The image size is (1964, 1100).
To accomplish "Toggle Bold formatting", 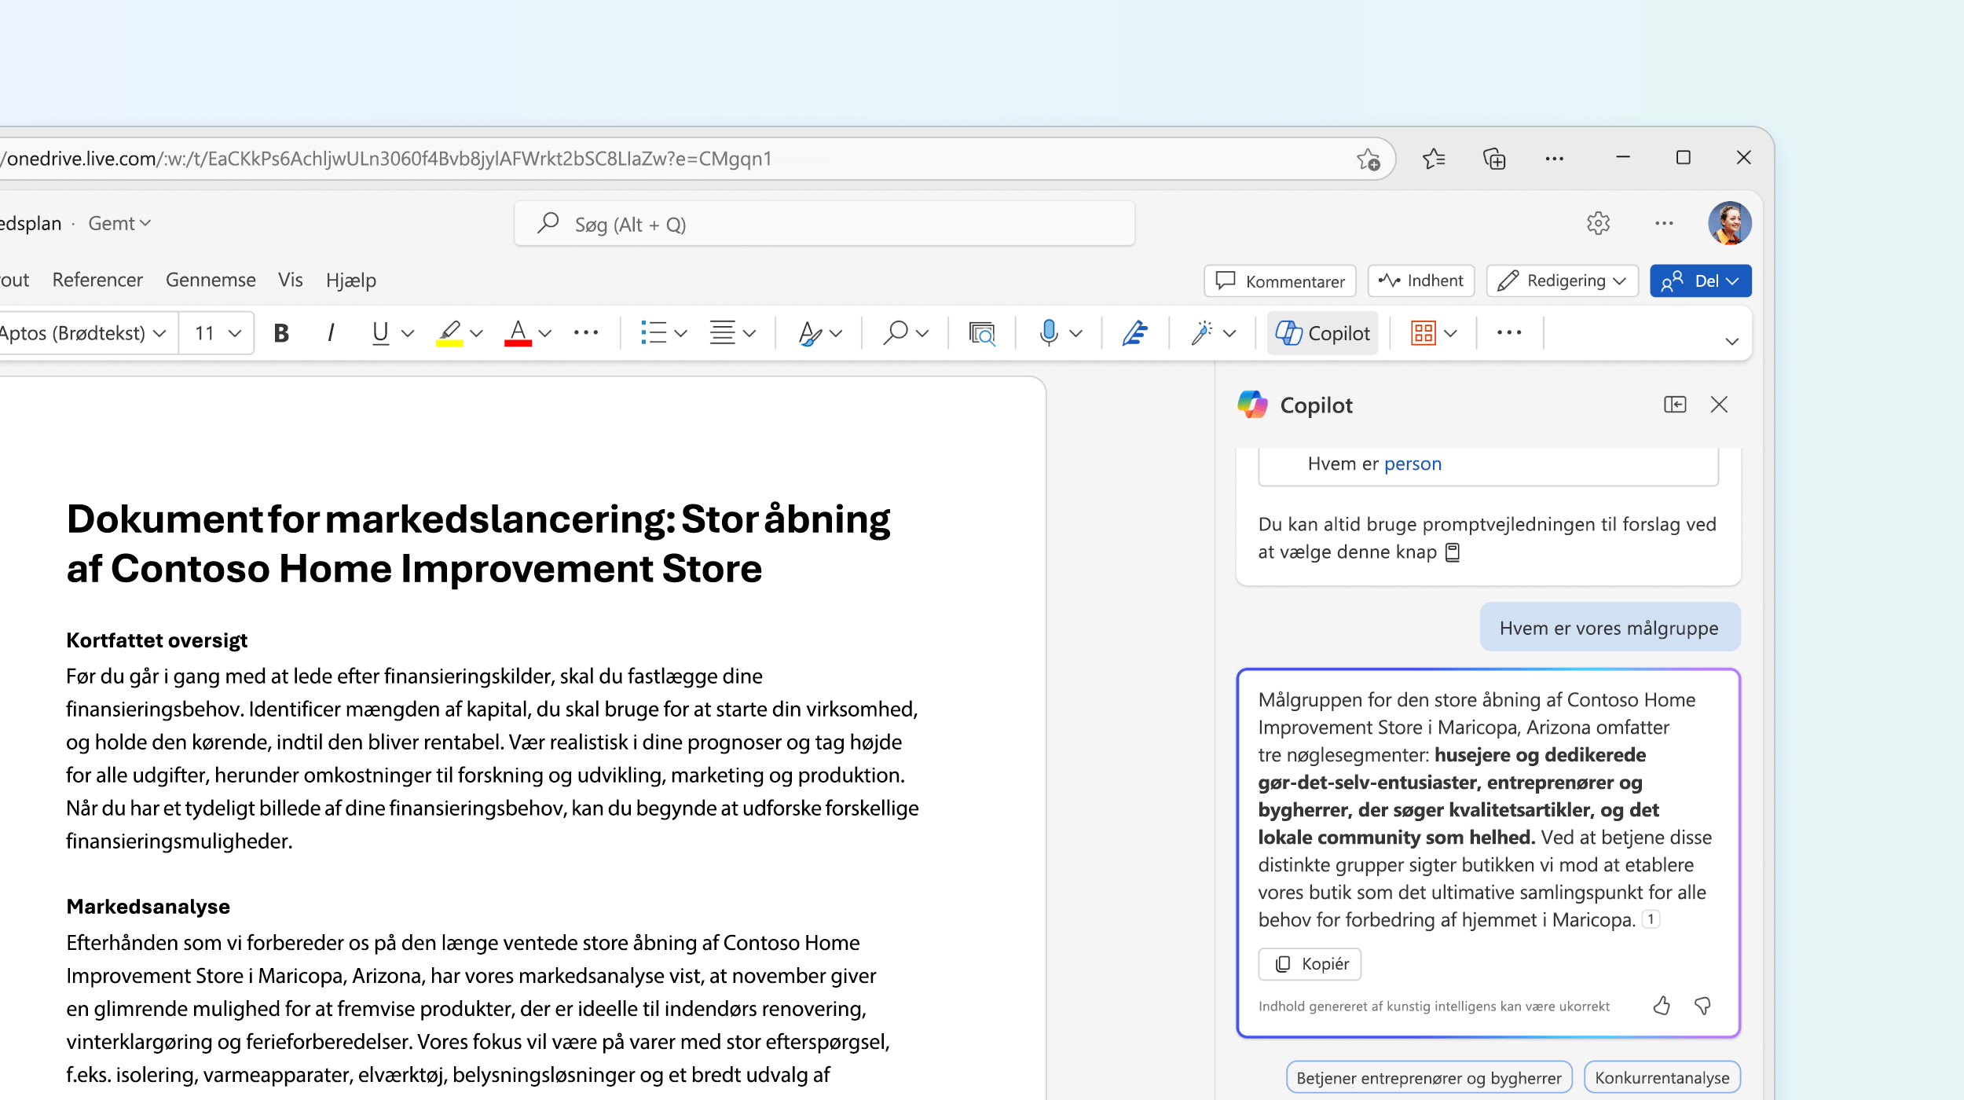I will [x=281, y=333].
